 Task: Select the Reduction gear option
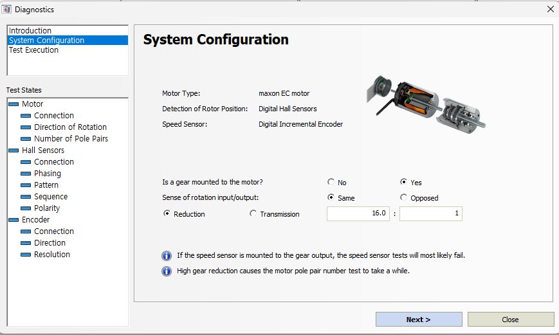click(167, 213)
